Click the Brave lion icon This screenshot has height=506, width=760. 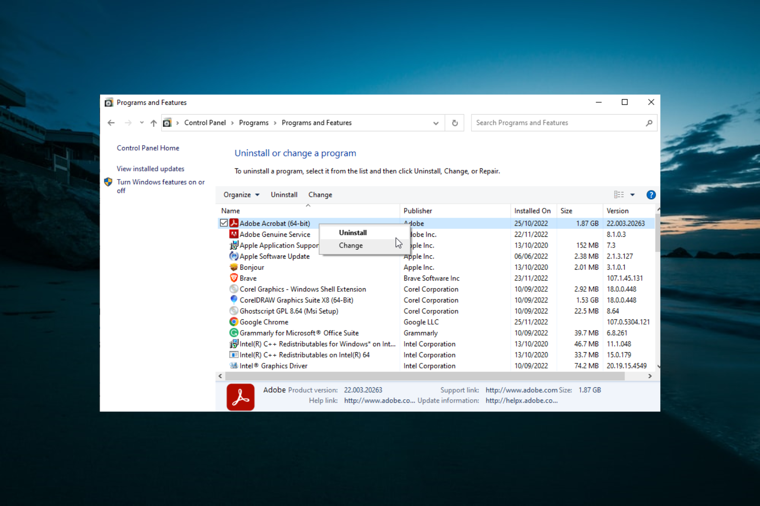pyautogui.click(x=234, y=278)
